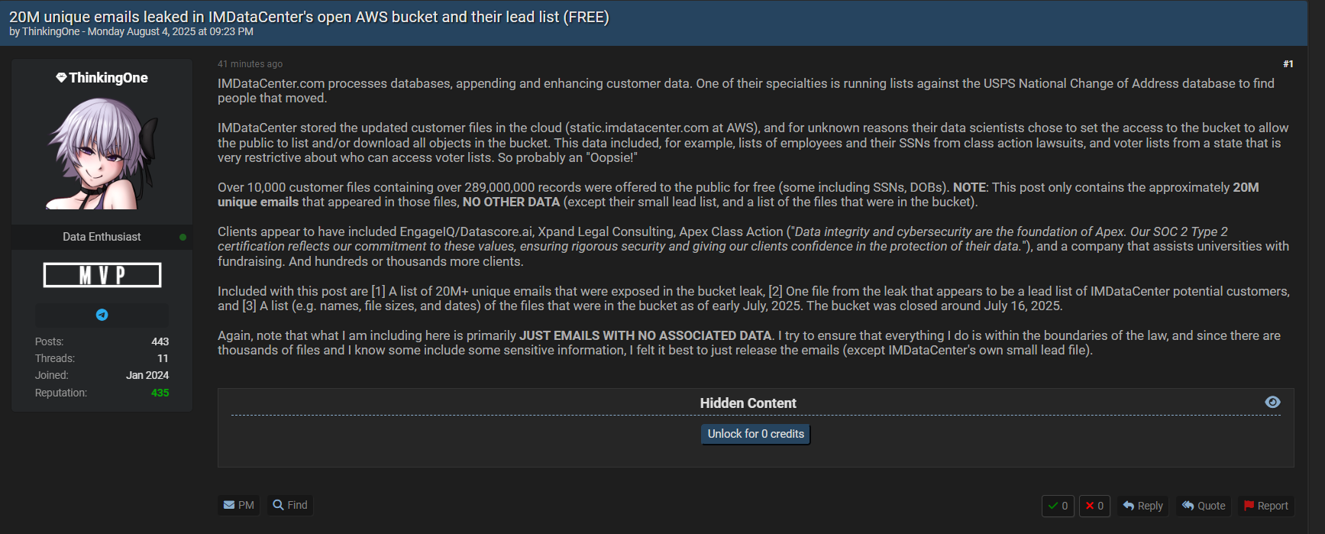Unlock hidden content for 0 credits
The height and width of the screenshot is (534, 1325).
755,434
